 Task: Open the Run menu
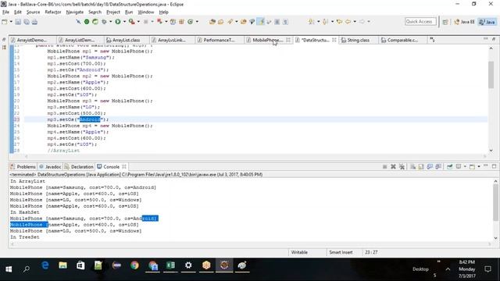[x=129, y=12]
